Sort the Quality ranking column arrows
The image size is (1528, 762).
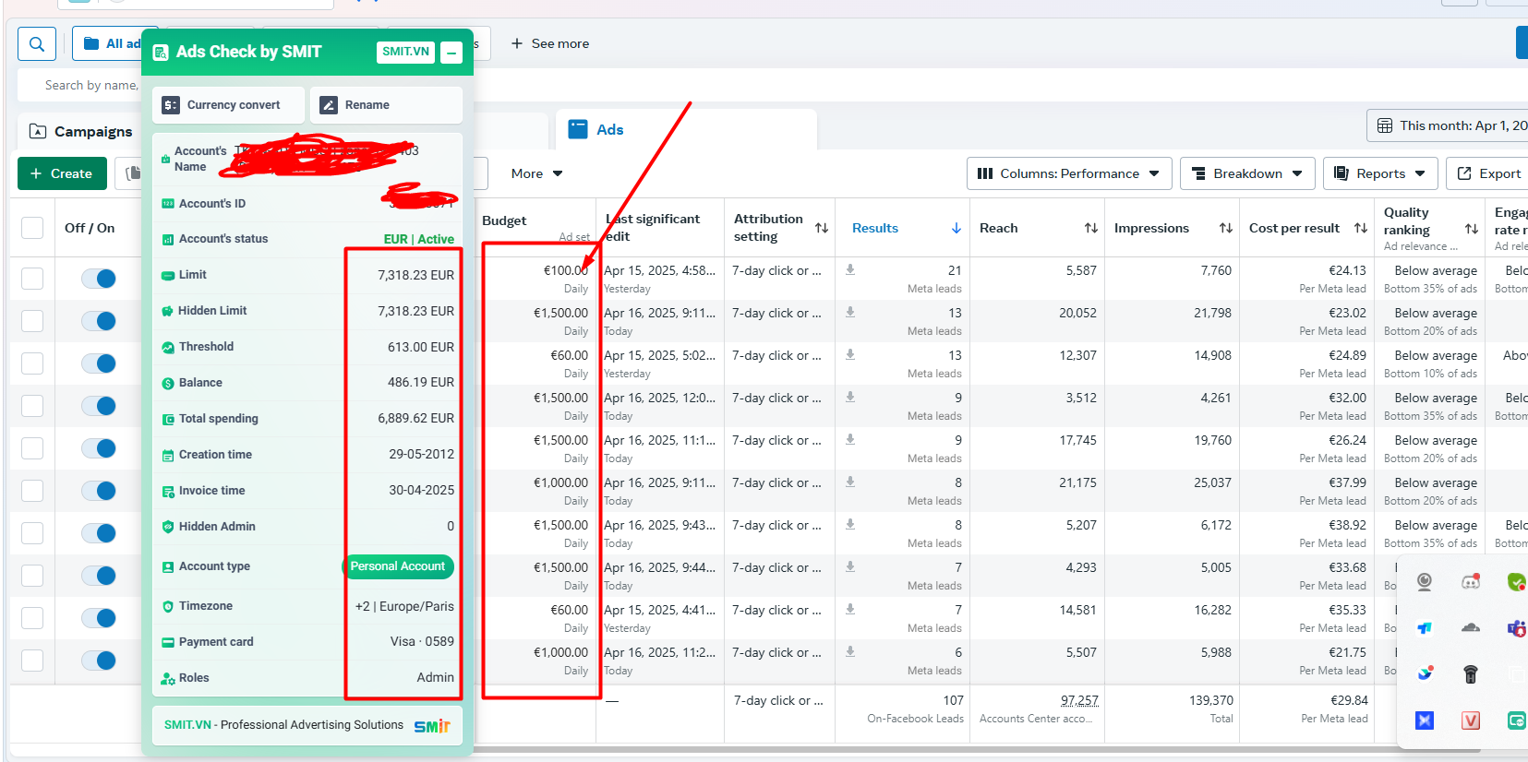1472,228
